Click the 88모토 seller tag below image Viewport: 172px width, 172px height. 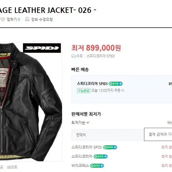(12, 167)
